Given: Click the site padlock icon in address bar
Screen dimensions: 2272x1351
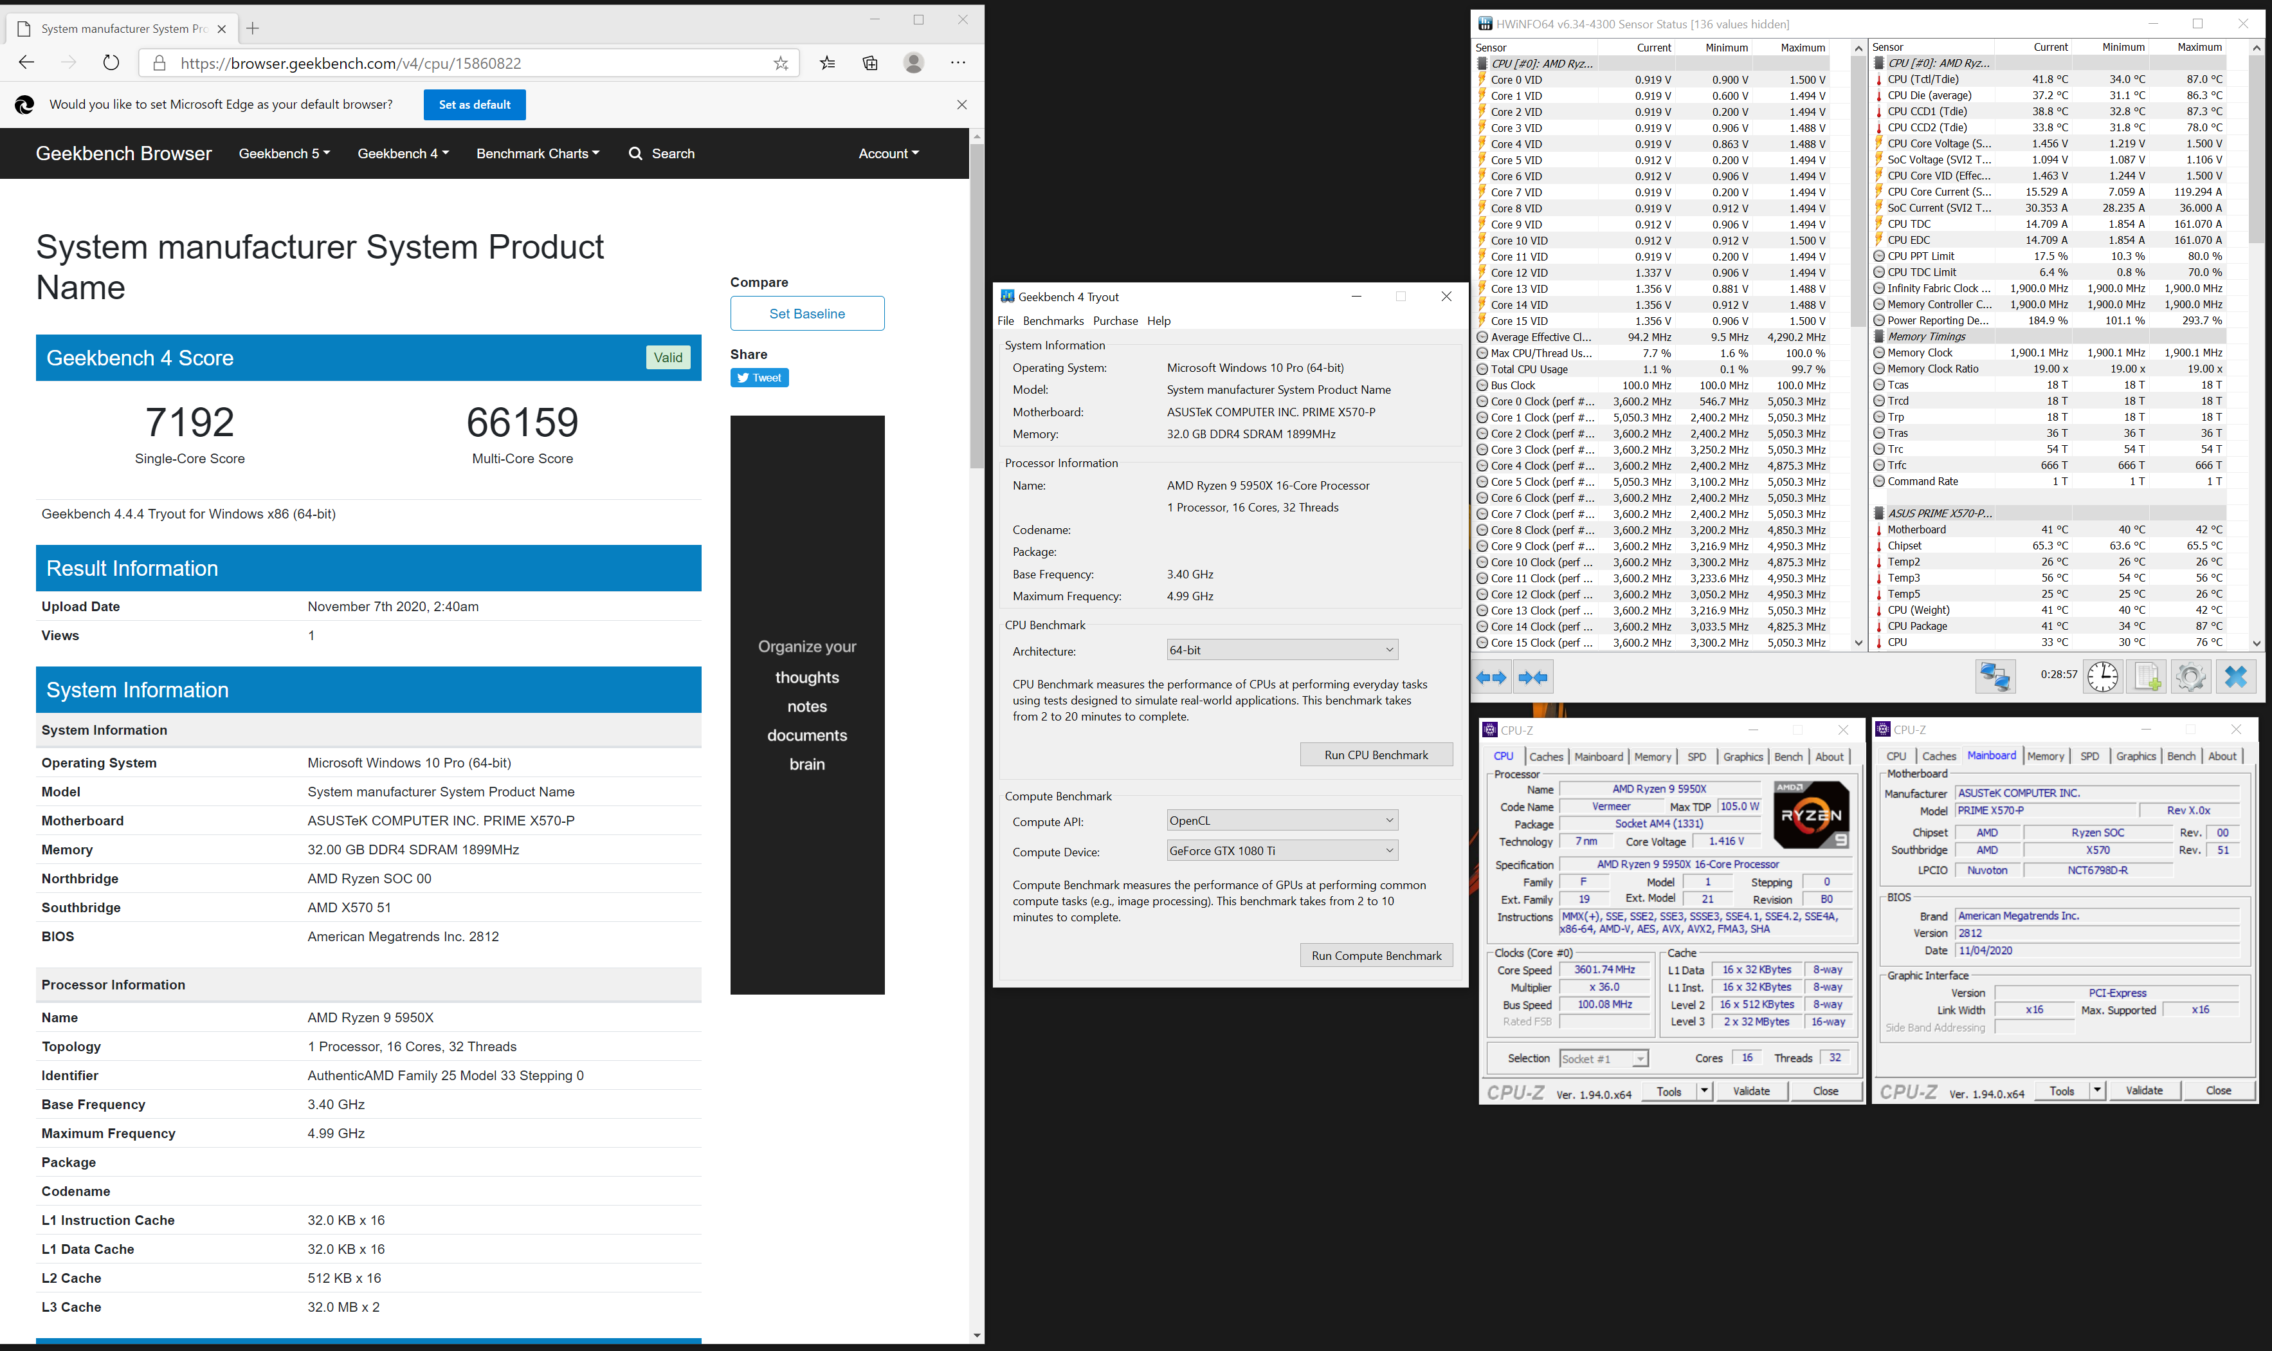Looking at the screenshot, I should (x=159, y=63).
